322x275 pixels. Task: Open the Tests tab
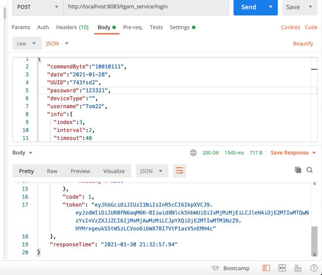(156, 27)
